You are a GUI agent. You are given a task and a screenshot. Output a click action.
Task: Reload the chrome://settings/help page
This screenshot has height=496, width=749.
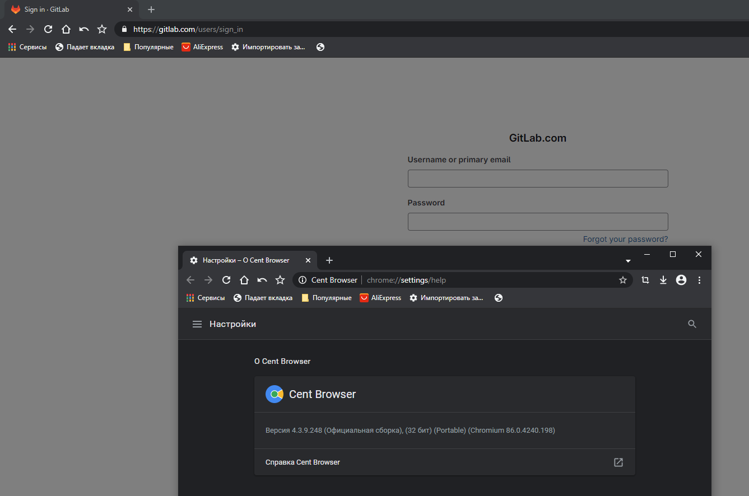click(x=226, y=280)
